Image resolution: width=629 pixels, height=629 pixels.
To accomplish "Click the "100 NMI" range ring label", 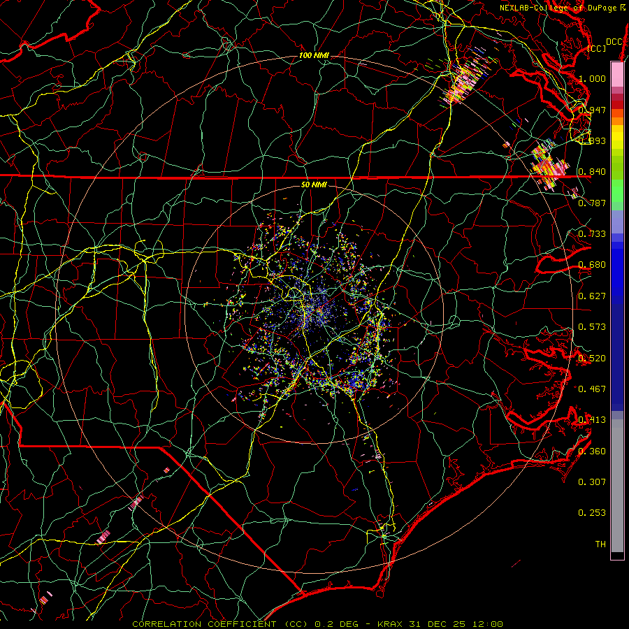I will point(314,55).
